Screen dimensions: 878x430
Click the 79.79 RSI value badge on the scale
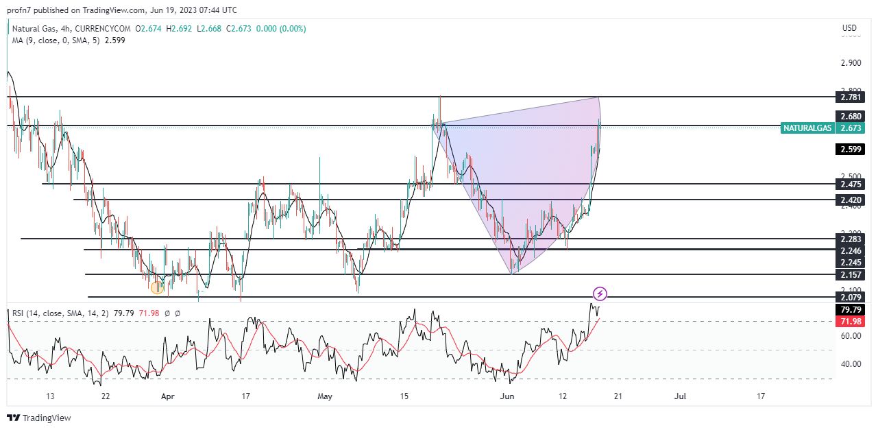pos(850,310)
